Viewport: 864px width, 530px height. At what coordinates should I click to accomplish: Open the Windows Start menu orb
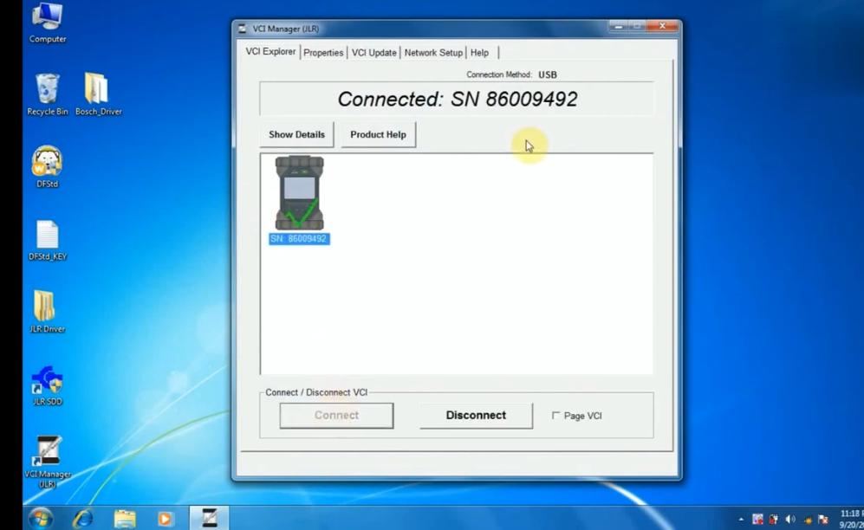click(41, 518)
